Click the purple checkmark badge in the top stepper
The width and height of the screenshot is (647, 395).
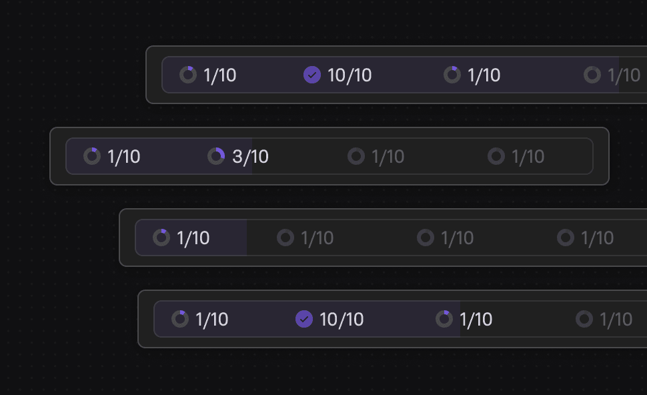point(312,75)
